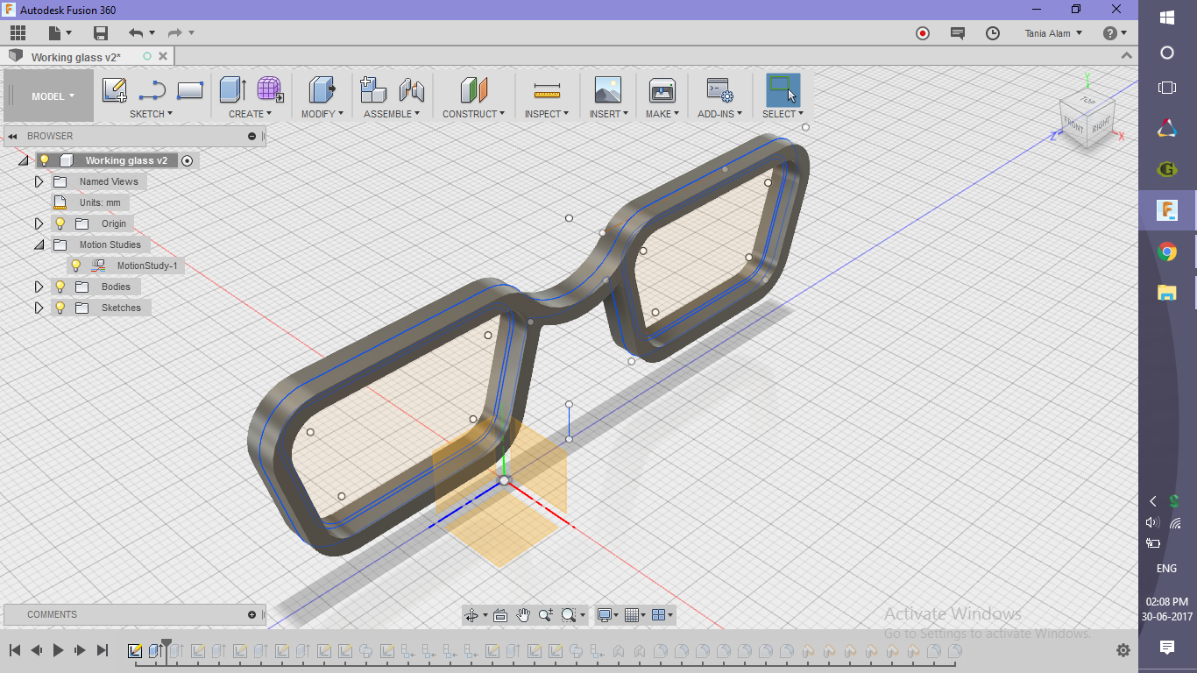Open the INSERT dropdown menu

[x=607, y=114]
